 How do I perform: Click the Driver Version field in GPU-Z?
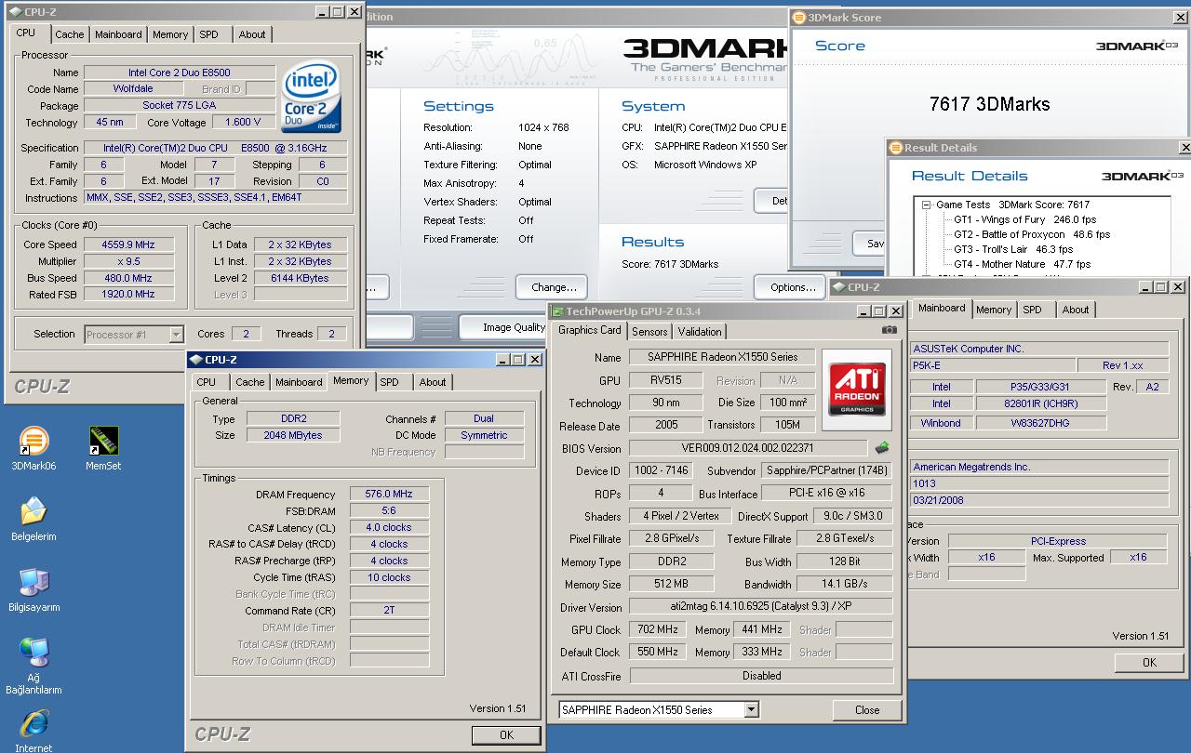pos(760,606)
